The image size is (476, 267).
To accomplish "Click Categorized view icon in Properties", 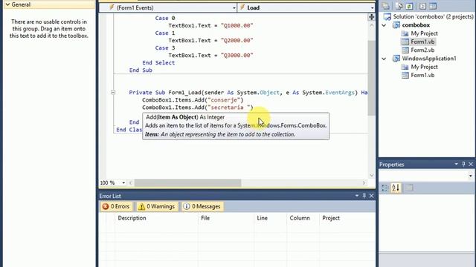I will tap(385, 188).
